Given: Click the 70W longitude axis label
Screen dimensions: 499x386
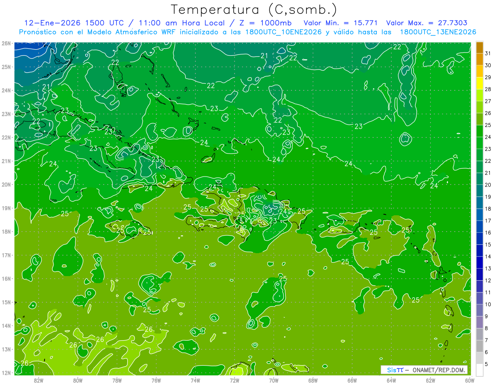Looking at the screenshot, I should pos(274,380).
